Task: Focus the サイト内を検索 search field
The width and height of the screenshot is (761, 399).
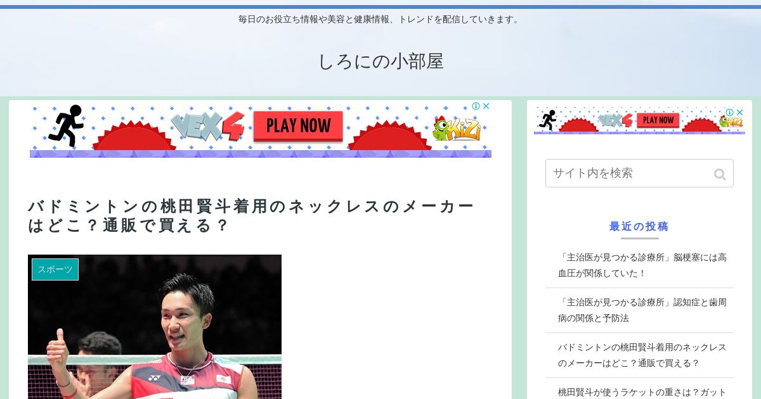Action: point(639,173)
